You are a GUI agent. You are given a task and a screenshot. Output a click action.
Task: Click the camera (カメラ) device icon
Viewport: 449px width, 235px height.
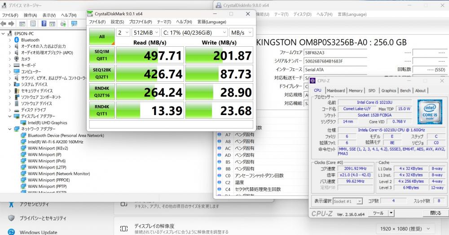coord(17,59)
